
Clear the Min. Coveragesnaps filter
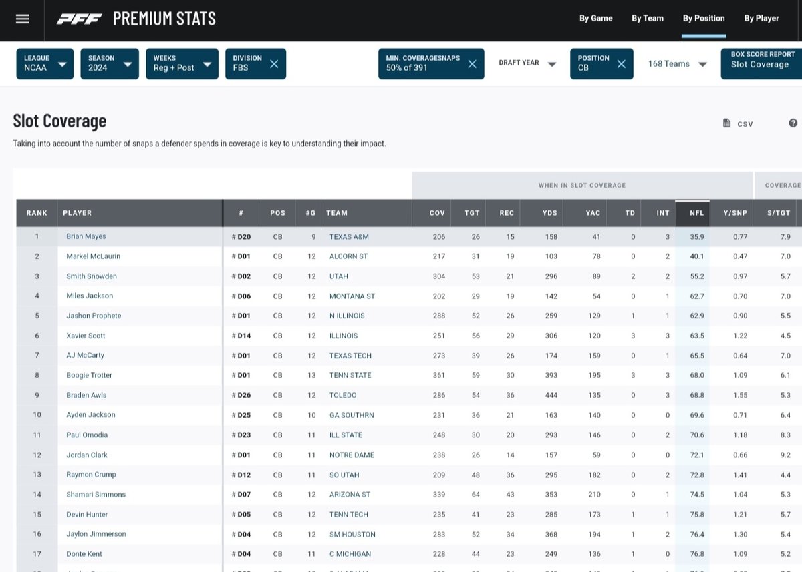(x=472, y=64)
